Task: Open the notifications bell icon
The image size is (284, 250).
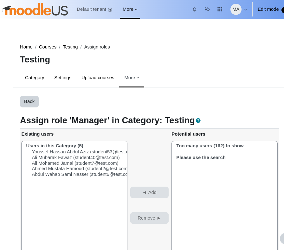Action: 195,9
